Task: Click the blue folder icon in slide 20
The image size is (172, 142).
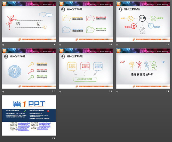Action: tap(66, 30)
